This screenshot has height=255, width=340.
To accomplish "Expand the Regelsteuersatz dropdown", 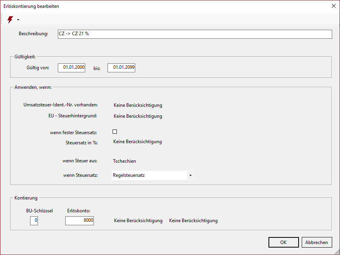I will [x=190, y=175].
